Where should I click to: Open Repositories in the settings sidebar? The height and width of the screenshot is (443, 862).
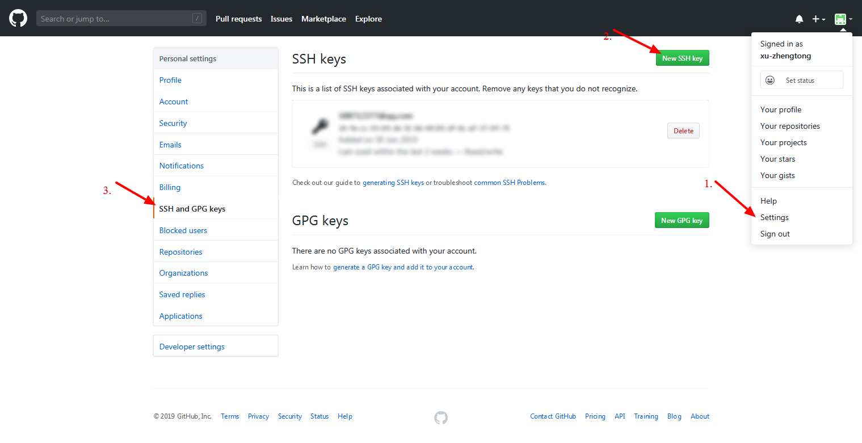pos(216,252)
